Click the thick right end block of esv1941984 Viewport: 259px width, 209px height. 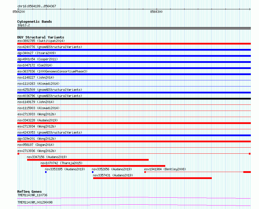point(247,172)
